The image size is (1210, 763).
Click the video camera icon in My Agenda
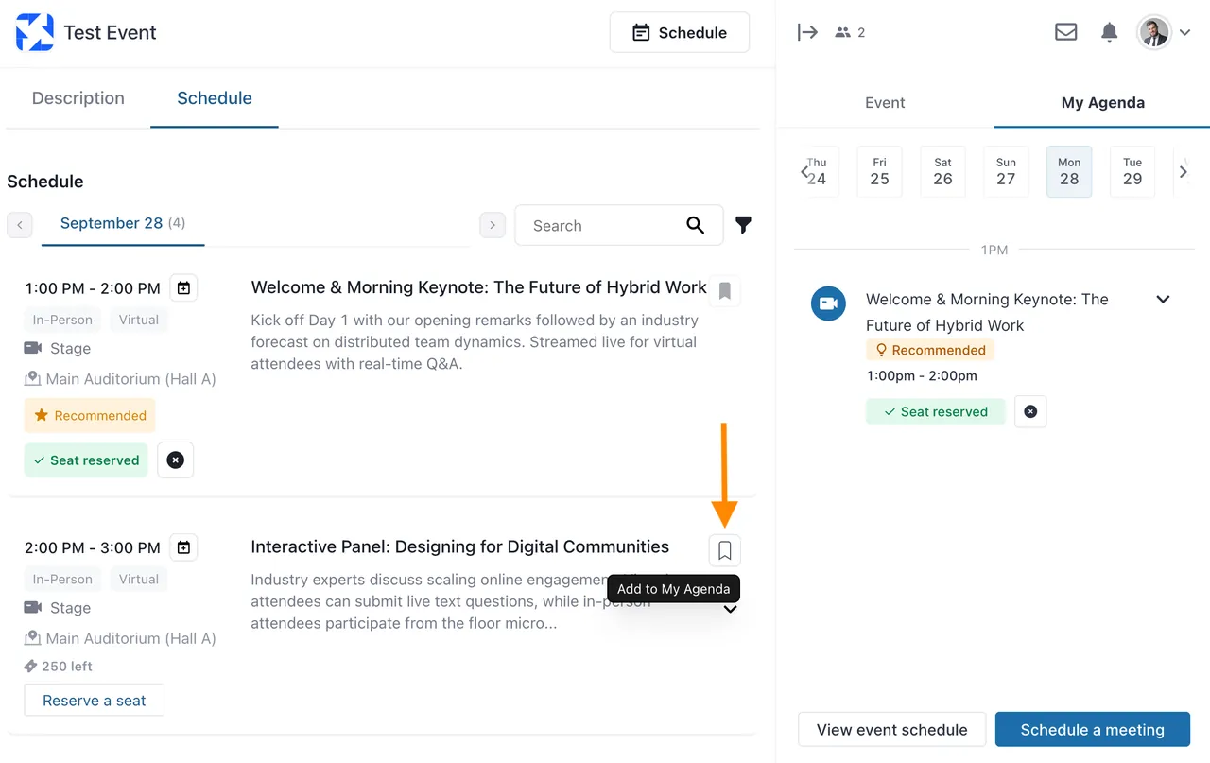pos(829,303)
